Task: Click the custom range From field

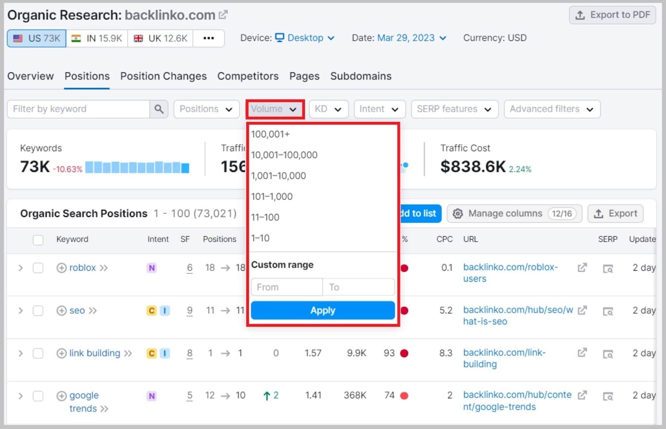Action: (286, 287)
